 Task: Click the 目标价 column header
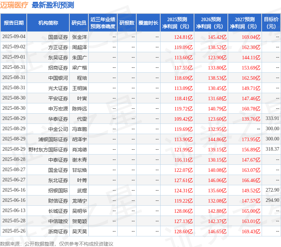click(271, 23)
